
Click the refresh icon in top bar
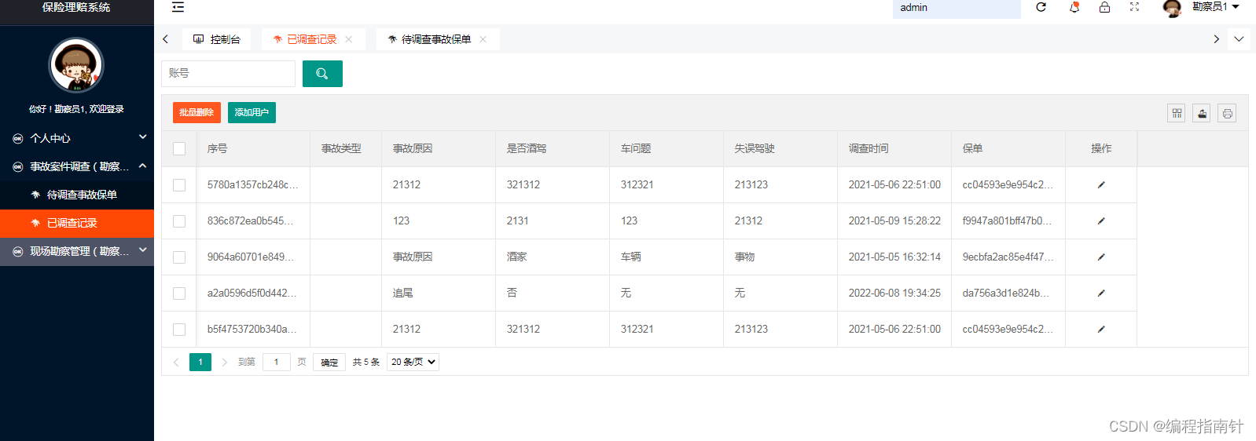tap(1041, 7)
